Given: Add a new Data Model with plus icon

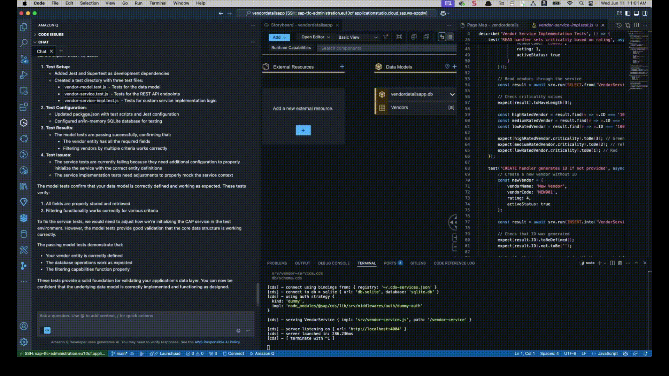Looking at the screenshot, I should click(454, 66).
